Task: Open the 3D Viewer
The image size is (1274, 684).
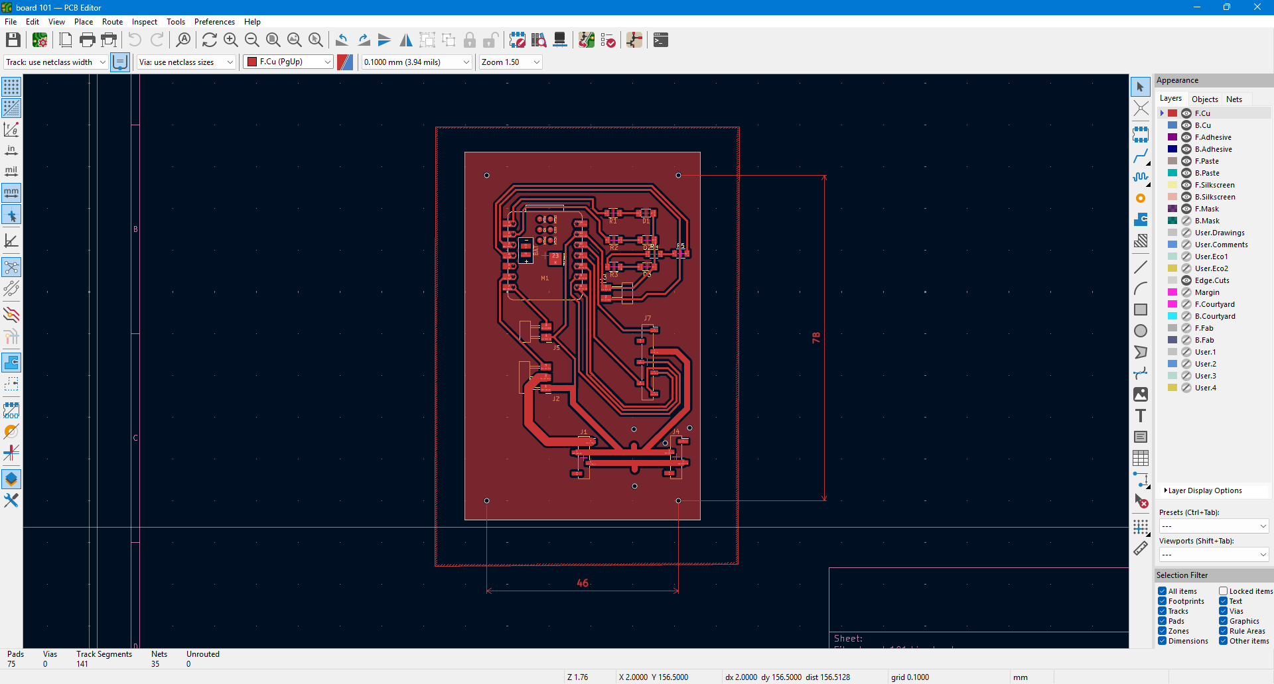Action: pyautogui.click(x=560, y=40)
